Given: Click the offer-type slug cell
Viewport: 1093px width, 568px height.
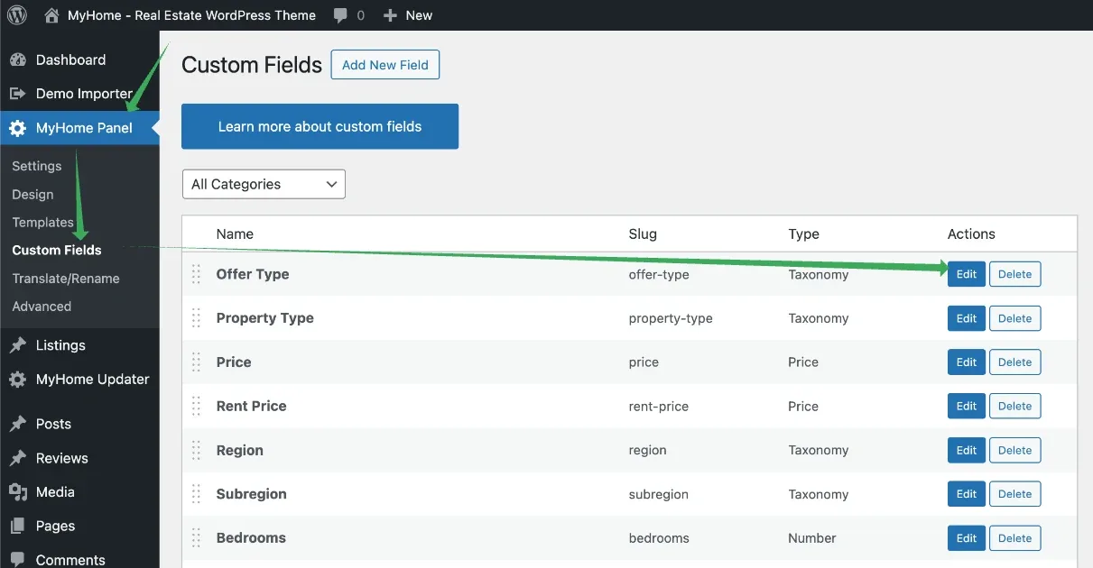Looking at the screenshot, I should (659, 274).
